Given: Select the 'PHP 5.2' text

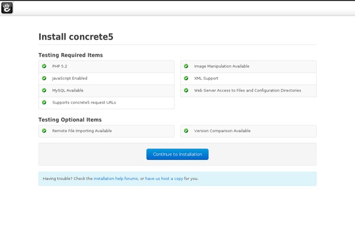Looking at the screenshot, I should coord(60,66).
